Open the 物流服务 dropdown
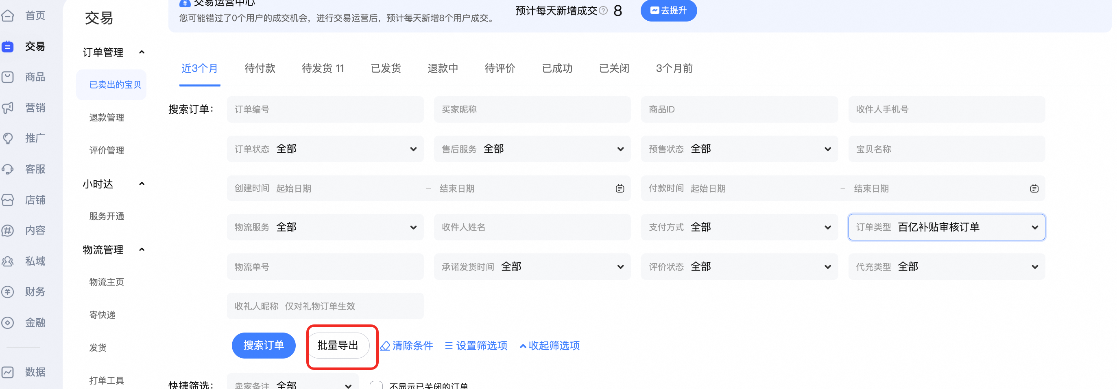 coord(325,227)
